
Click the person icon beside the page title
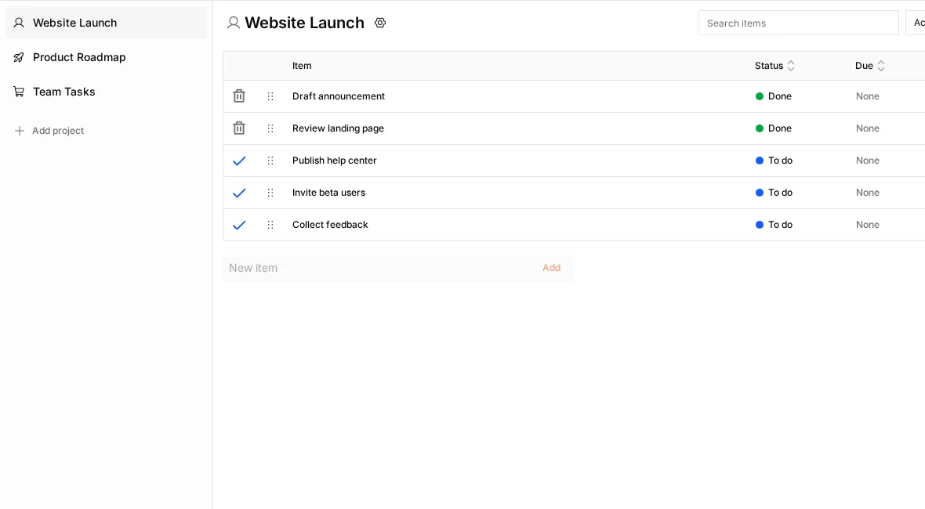click(234, 23)
